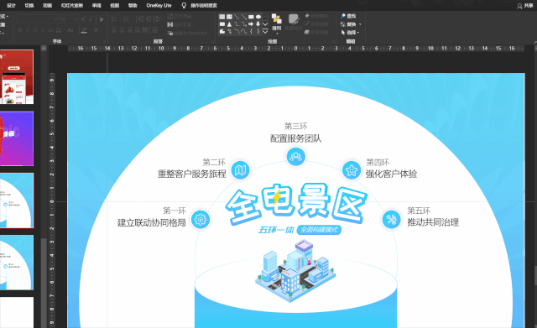The height and width of the screenshot is (328, 537).
Task: Expand the shapes gallery More arrow
Action: click(x=265, y=32)
